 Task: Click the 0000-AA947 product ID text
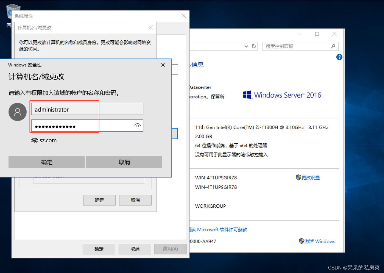click(203, 242)
